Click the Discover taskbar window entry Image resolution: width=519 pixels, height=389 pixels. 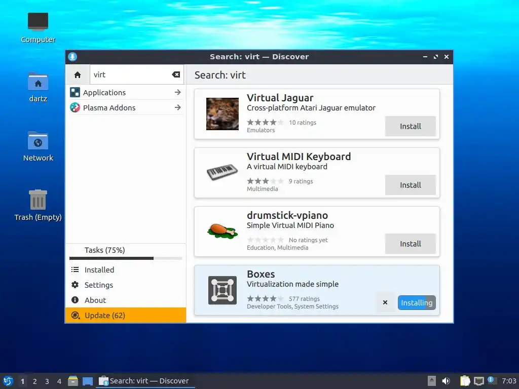[x=145, y=381]
